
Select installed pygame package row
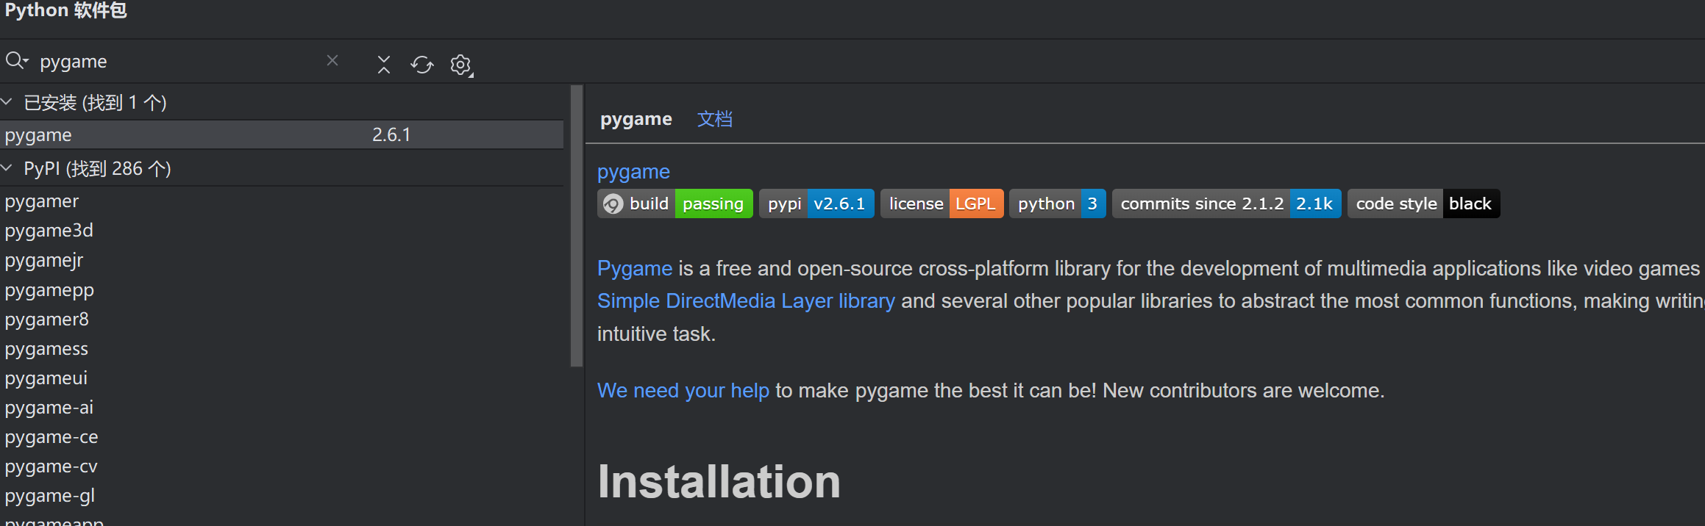[x=282, y=135]
